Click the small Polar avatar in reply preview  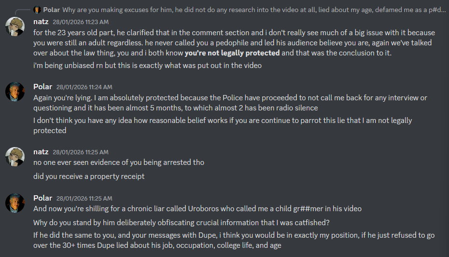pos(37,10)
